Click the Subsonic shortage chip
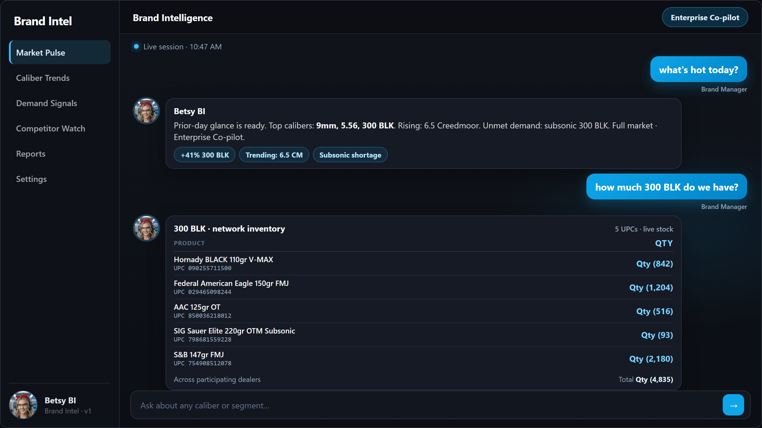This screenshot has width=762, height=428. [x=350, y=155]
